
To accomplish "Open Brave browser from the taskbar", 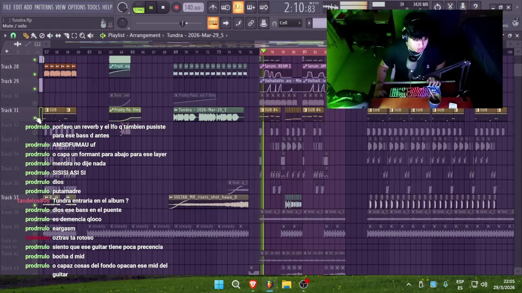I will pyautogui.click(x=253, y=284).
